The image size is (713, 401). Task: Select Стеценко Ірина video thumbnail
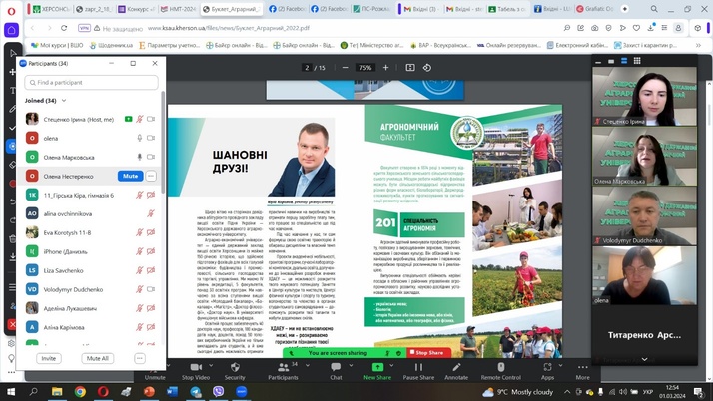pos(644,97)
